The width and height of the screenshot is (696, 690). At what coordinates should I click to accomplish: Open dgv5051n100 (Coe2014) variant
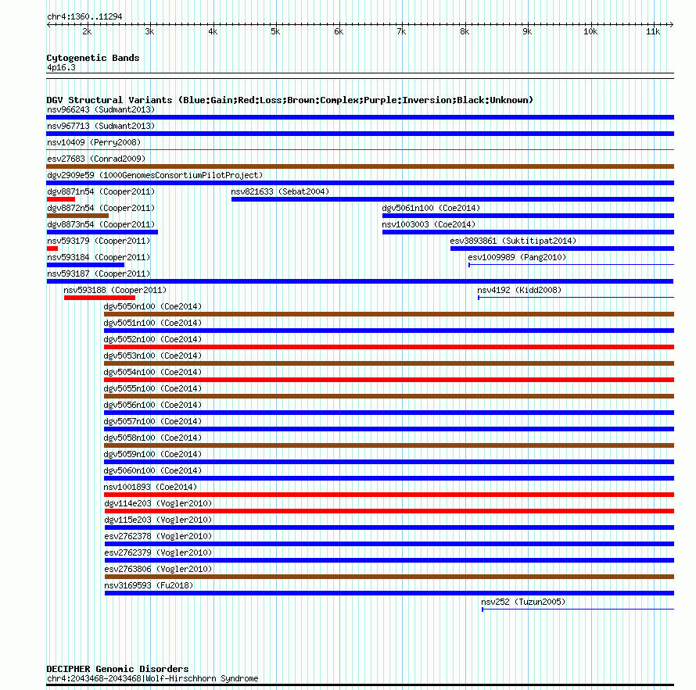(152, 323)
